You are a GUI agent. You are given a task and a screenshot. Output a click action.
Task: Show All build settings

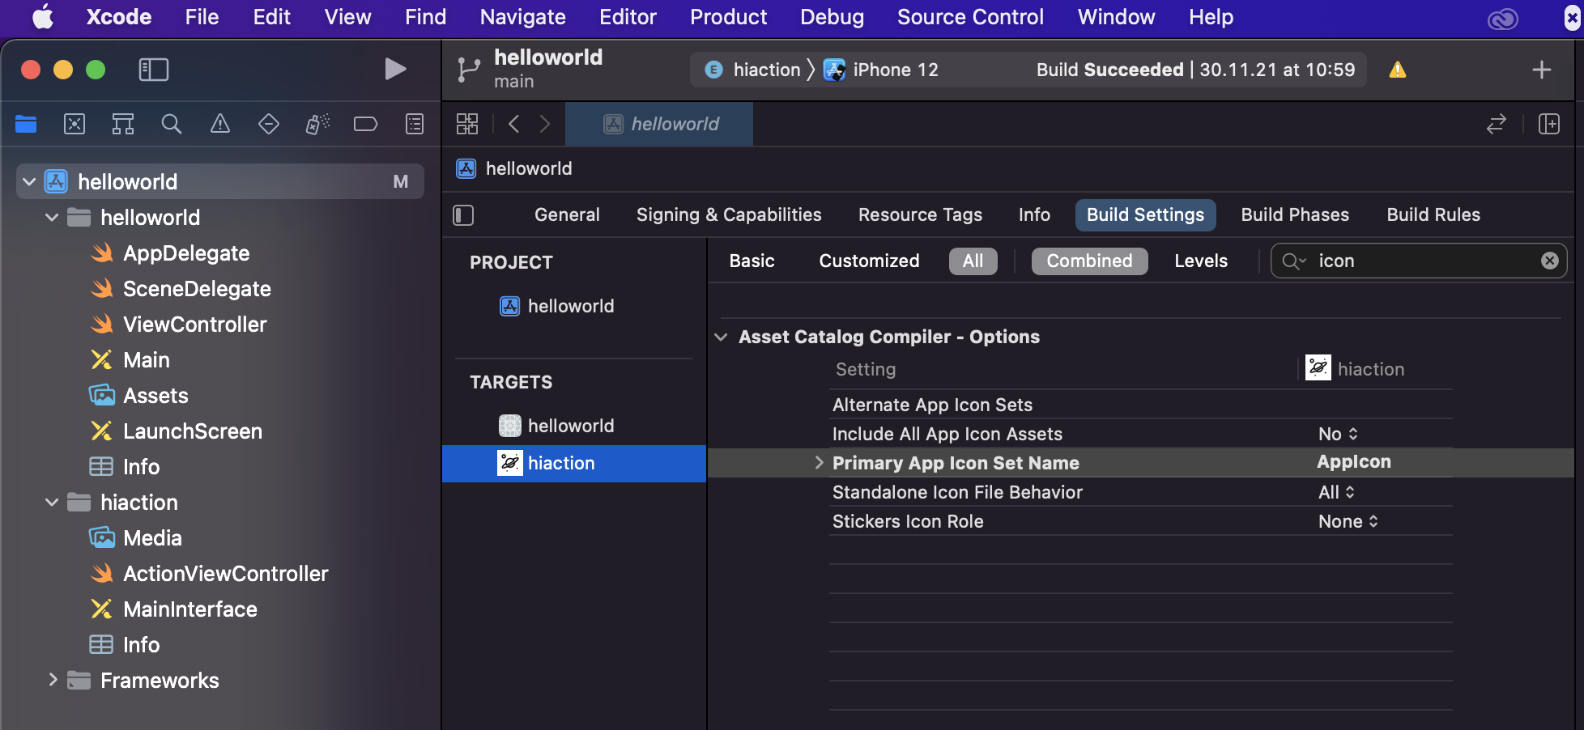(x=973, y=261)
